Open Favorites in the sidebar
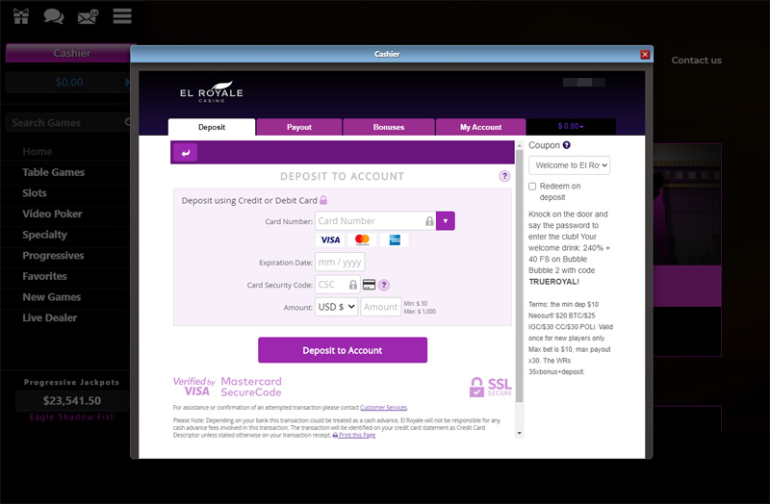This screenshot has width=770, height=504. [x=44, y=276]
